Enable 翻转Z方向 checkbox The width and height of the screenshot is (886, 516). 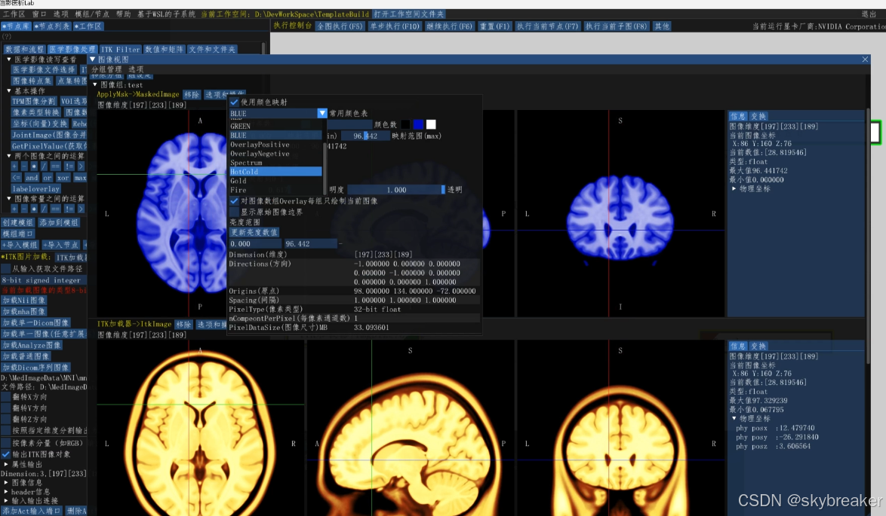[x=5, y=419]
